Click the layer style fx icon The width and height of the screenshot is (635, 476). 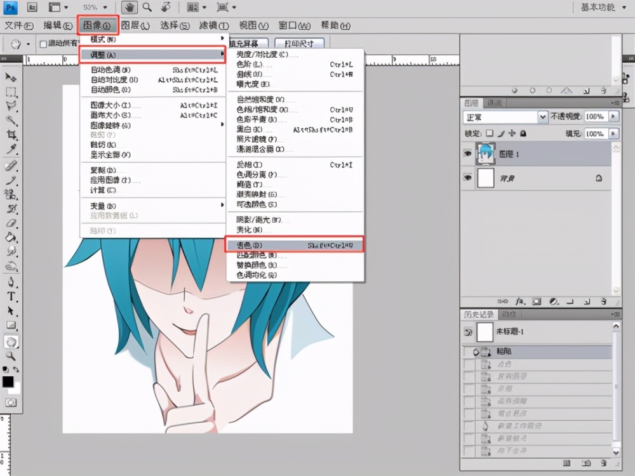pos(520,301)
